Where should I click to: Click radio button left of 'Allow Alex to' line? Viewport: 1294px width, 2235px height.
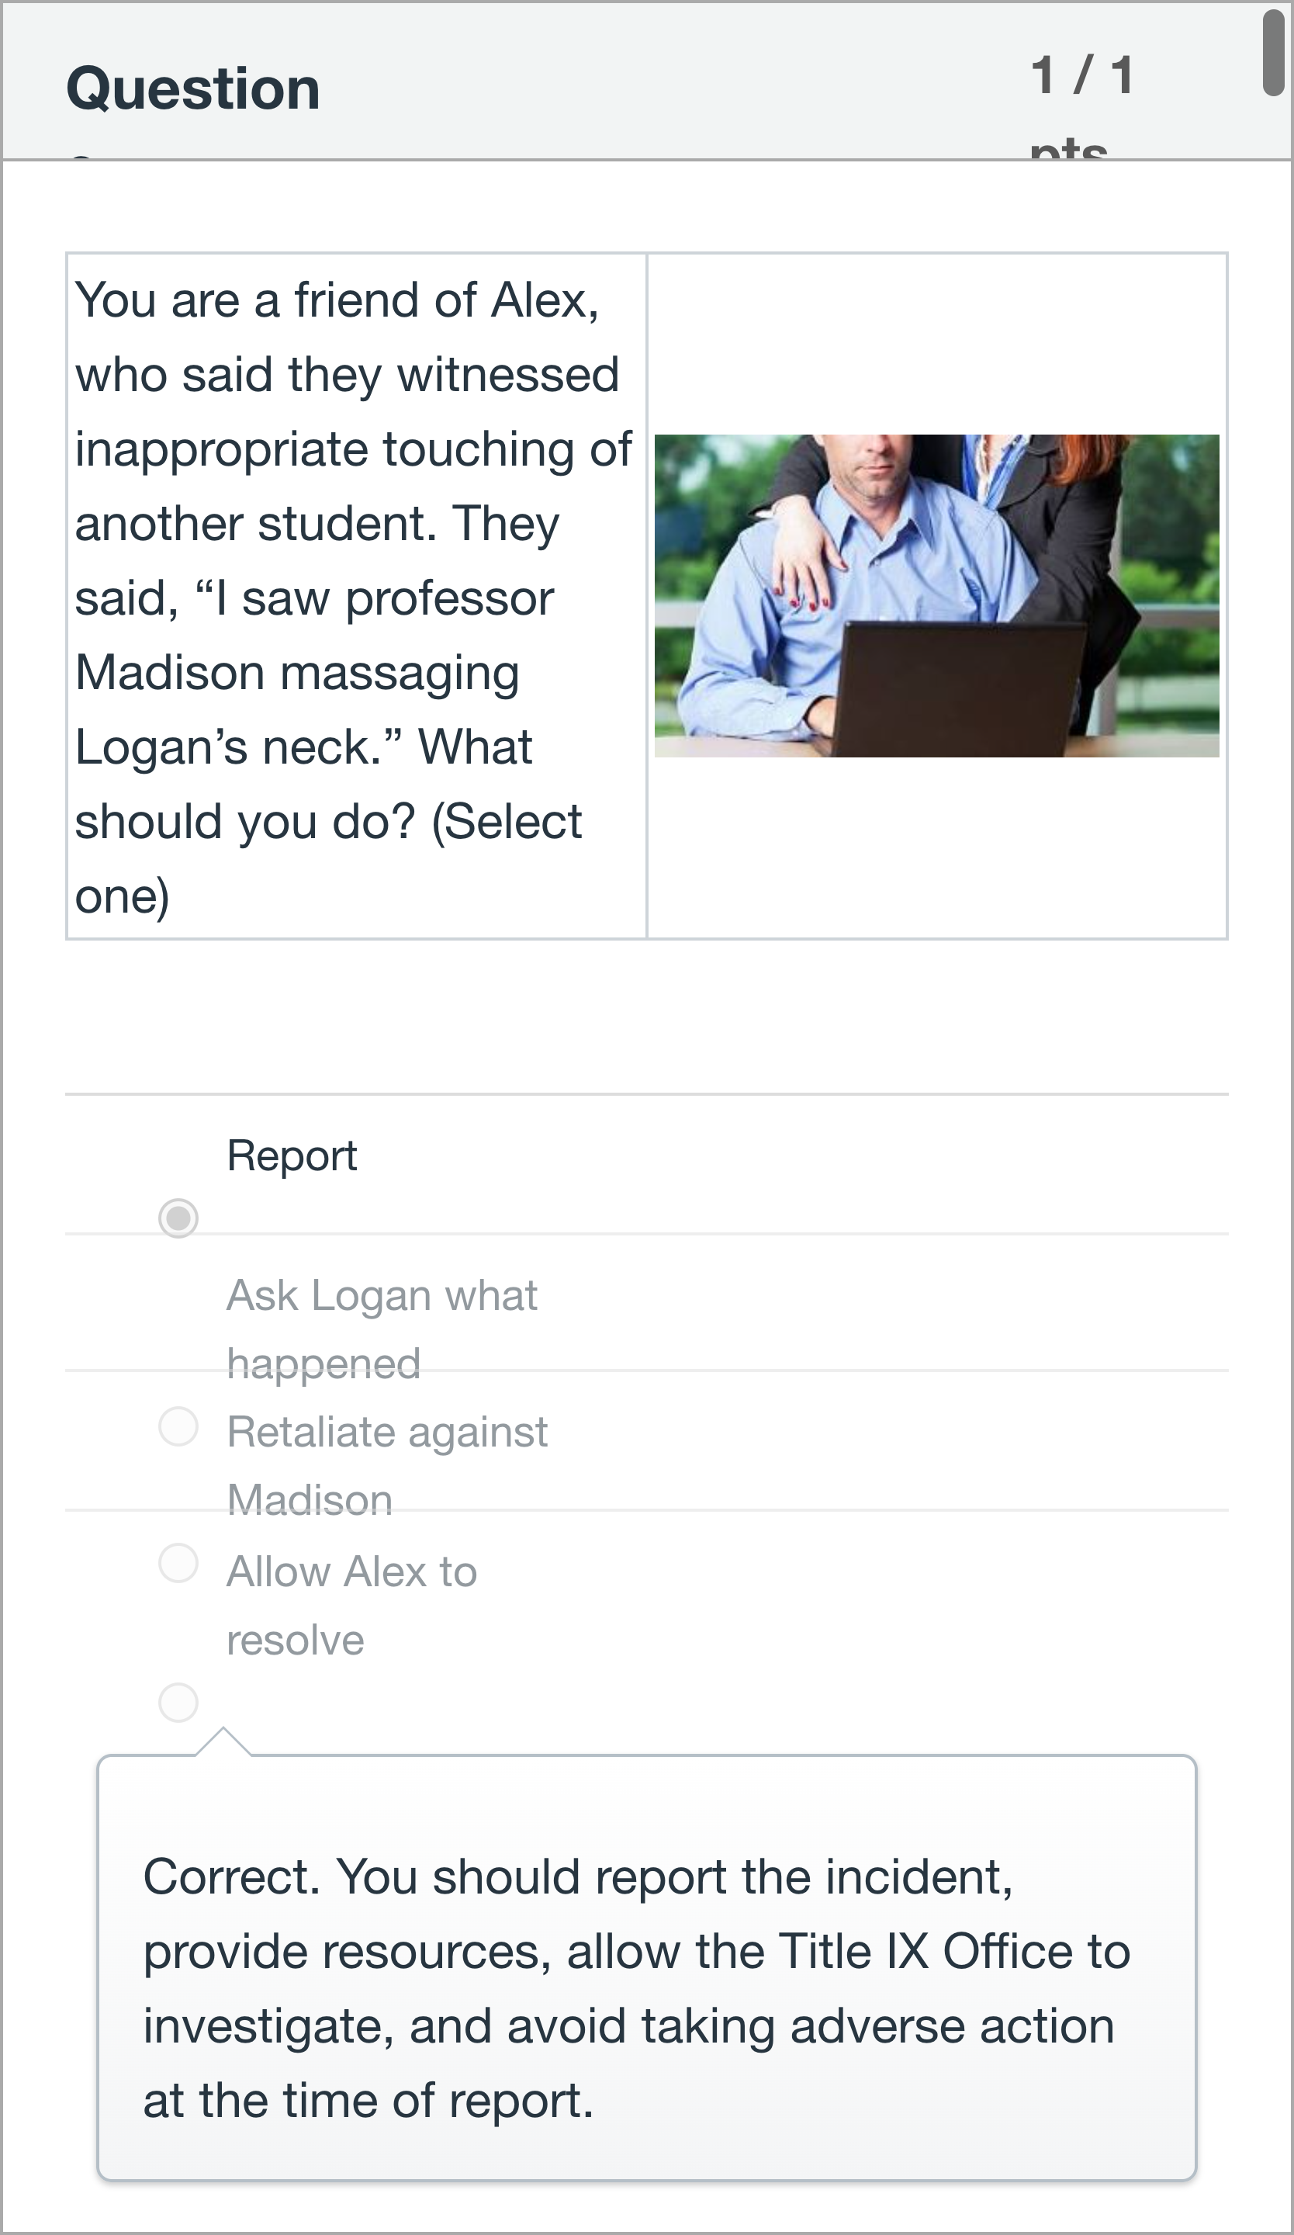(x=178, y=1563)
